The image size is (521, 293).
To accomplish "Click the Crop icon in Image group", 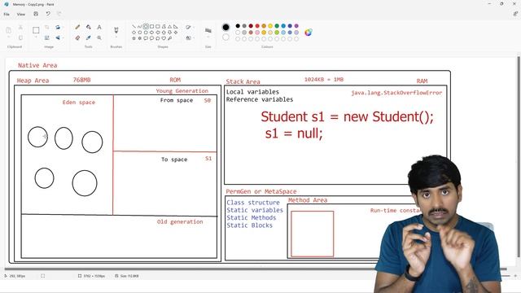I will point(47,27).
